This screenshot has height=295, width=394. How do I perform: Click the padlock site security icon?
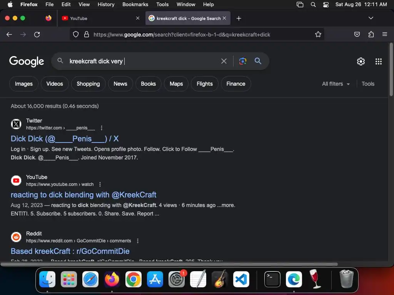pos(87,34)
